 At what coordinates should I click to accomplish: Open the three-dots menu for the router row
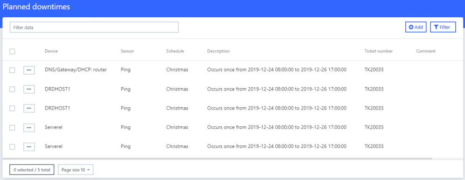pyautogui.click(x=29, y=70)
